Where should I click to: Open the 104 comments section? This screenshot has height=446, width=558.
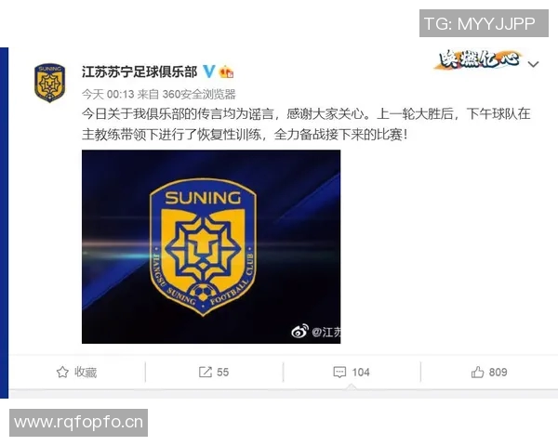click(361, 372)
